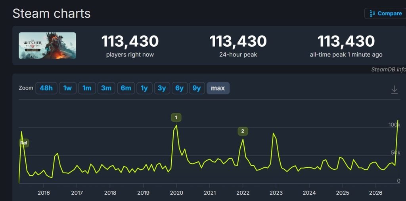Click the 50k y-axis label

(396, 153)
